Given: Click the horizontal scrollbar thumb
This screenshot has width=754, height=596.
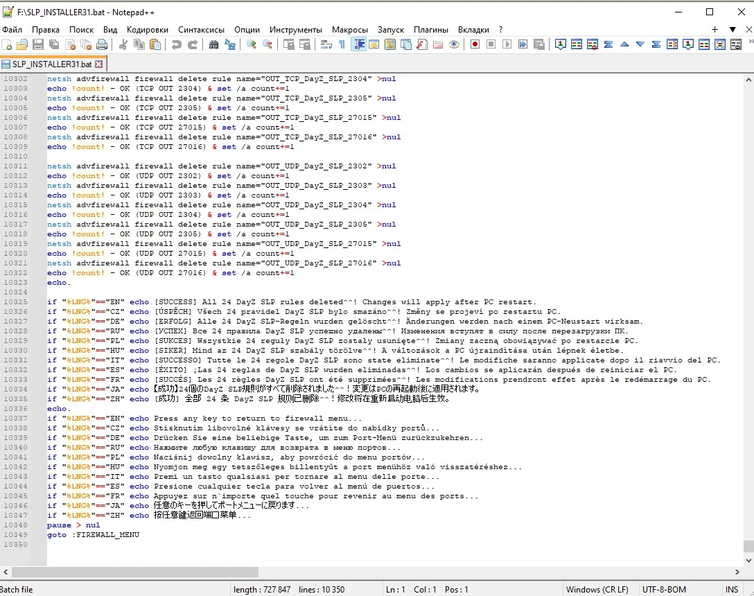Looking at the screenshot, I should pyautogui.click(x=134, y=572).
